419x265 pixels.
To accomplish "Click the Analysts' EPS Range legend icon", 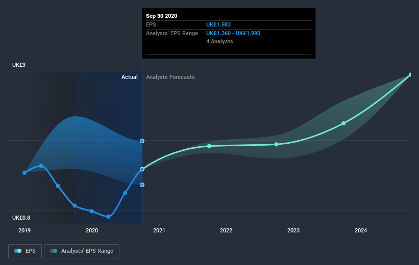I will point(54,251).
